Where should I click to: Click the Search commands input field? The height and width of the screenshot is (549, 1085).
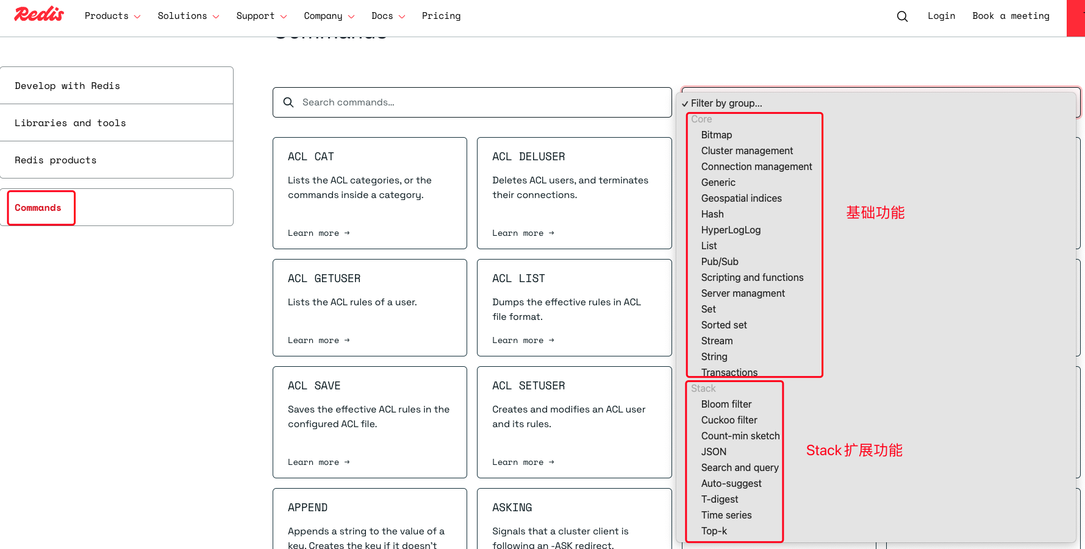(x=427, y=102)
